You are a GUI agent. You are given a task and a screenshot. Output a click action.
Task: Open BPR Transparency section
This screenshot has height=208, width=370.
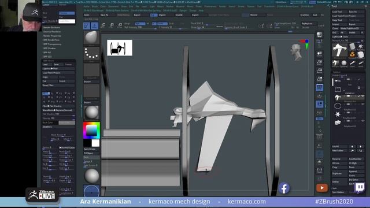52,44
